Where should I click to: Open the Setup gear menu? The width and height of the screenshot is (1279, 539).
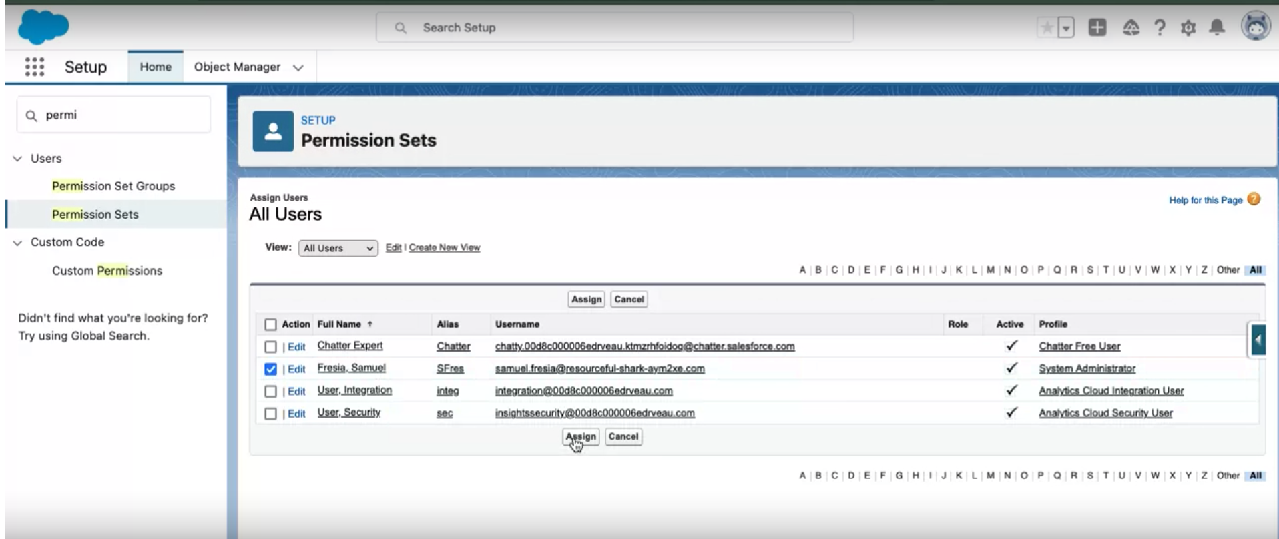(1188, 27)
